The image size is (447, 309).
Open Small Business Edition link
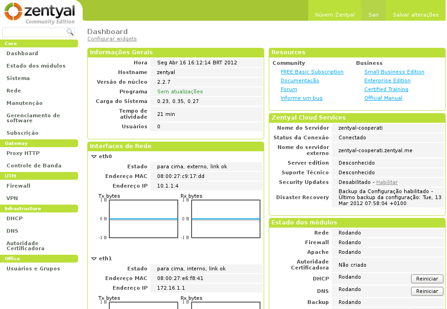(x=394, y=72)
